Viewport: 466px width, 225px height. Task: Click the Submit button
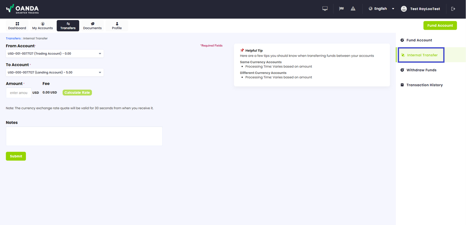click(16, 156)
